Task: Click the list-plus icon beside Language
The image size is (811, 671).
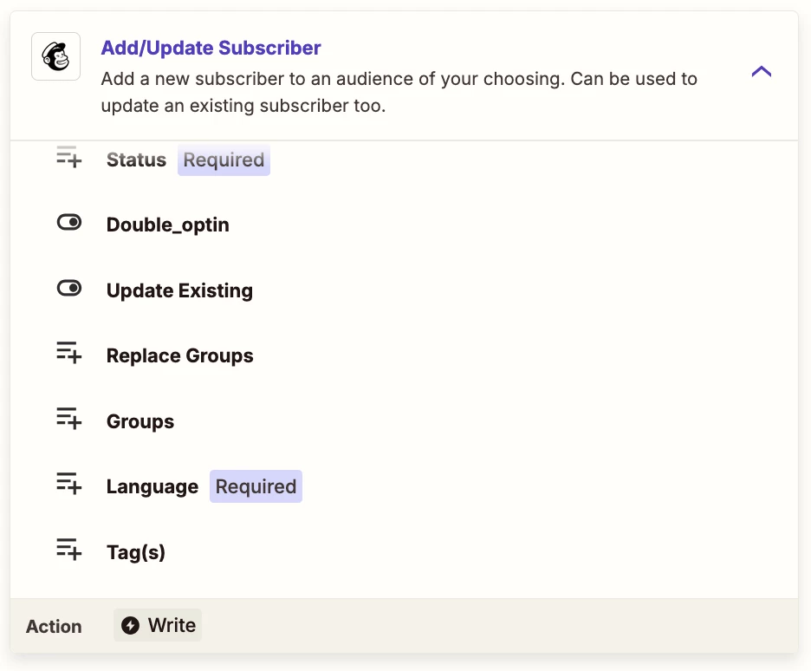Action: [x=68, y=484]
